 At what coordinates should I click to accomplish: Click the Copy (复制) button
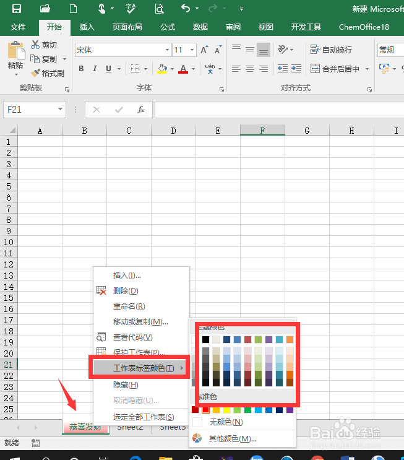(x=45, y=59)
